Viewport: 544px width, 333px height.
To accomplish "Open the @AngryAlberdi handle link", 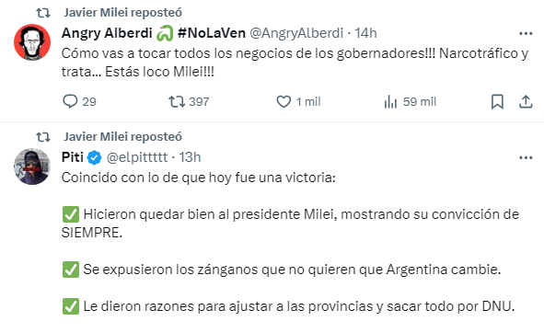I will (x=296, y=33).
